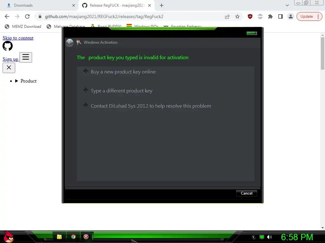Cancel the Windows Activation dialog
Screen dimensions: 325x243
click(246, 193)
